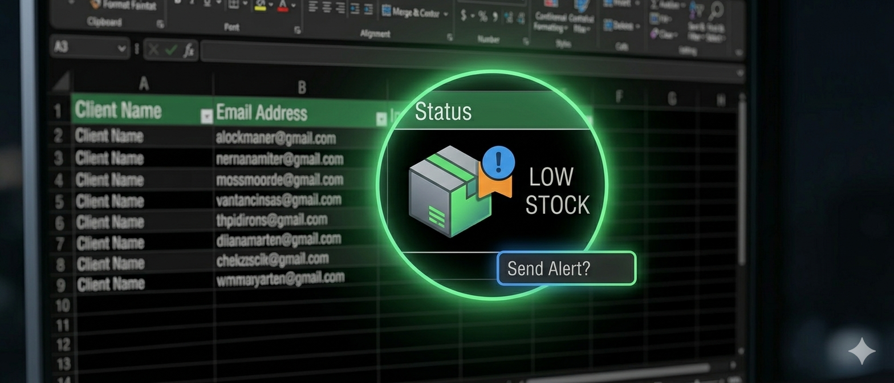The width and height of the screenshot is (894, 383).
Task: Decrease cell indent
Action: (x=356, y=9)
